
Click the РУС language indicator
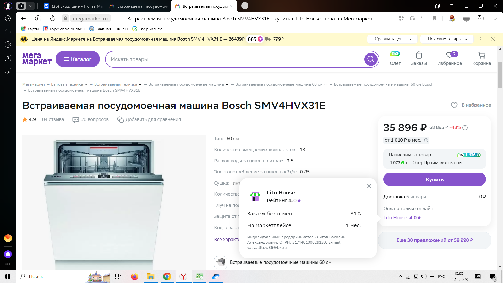(x=441, y=276)
